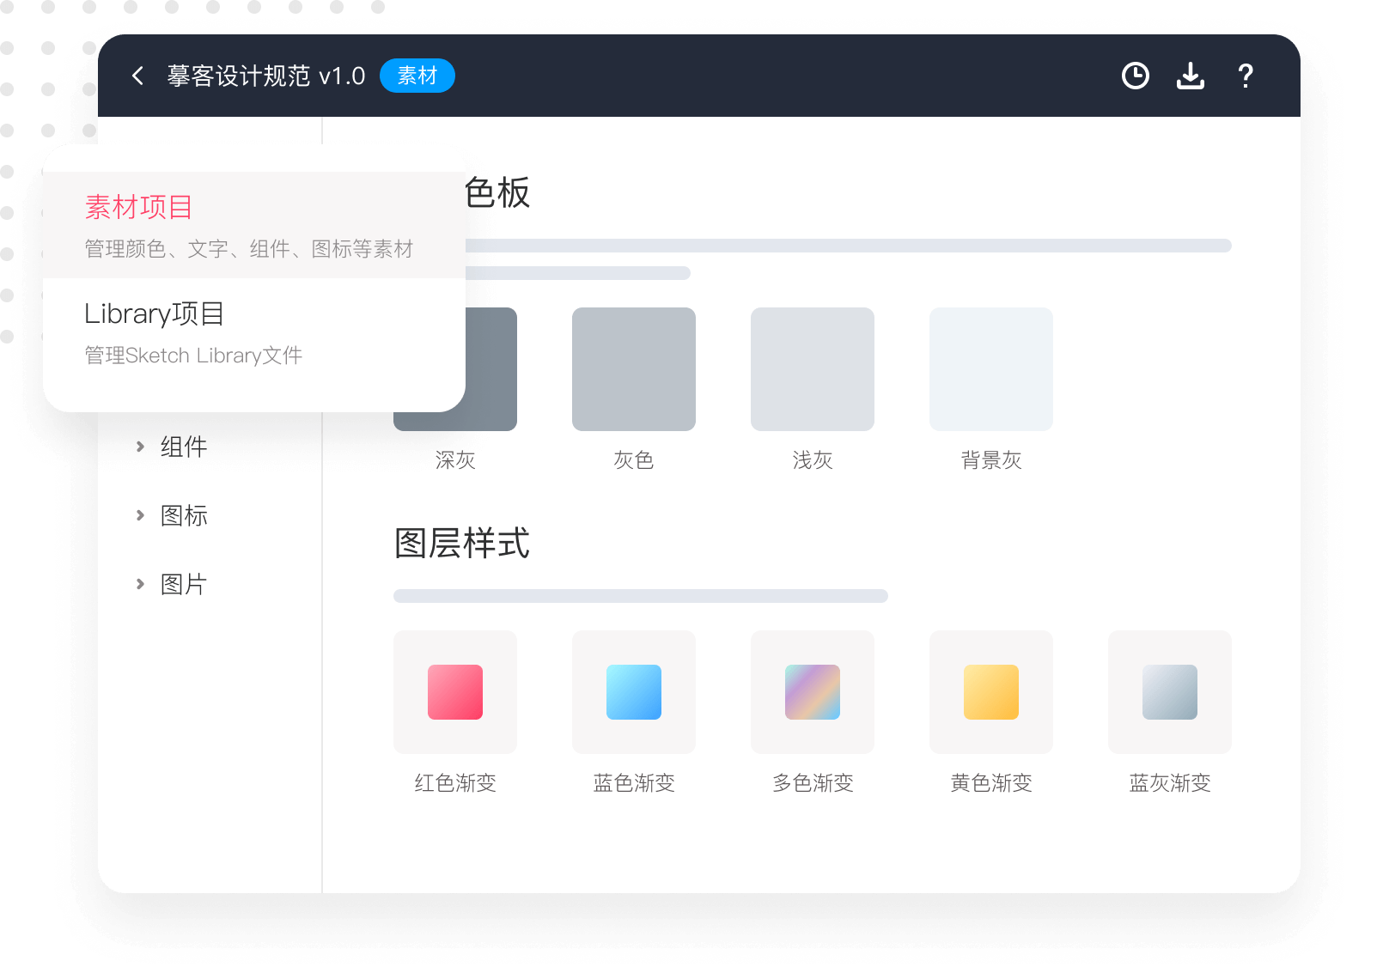Select the 浅灰 color swatch
The width and height of the screenshot is (1383, 979).
pyautogui.click(x=813, y=369)
